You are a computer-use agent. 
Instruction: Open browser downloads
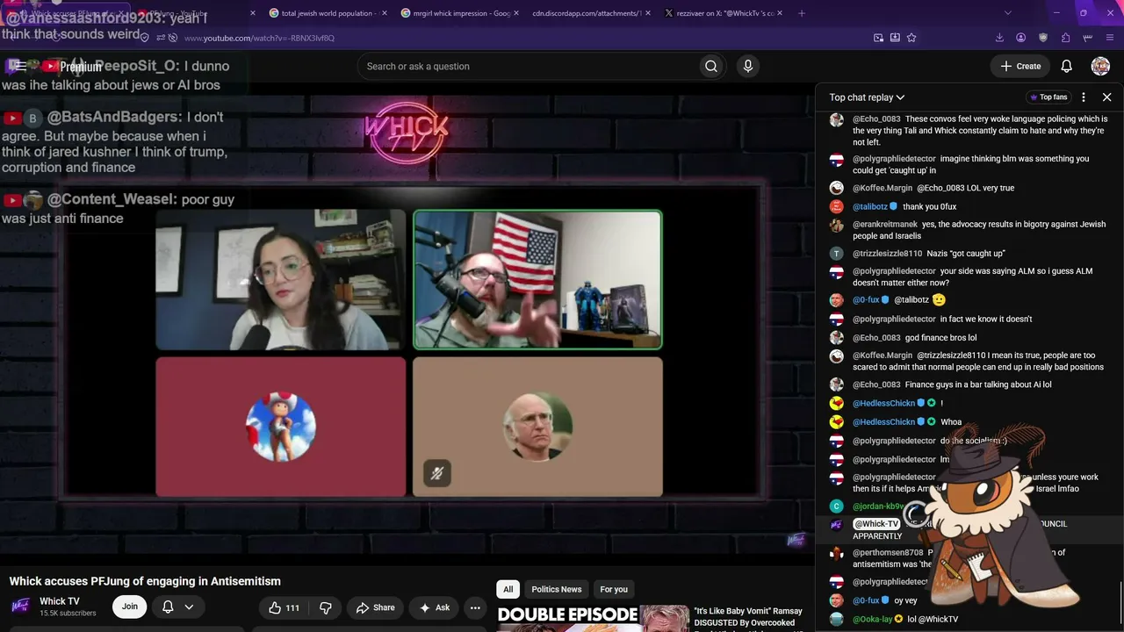[999, 38]
